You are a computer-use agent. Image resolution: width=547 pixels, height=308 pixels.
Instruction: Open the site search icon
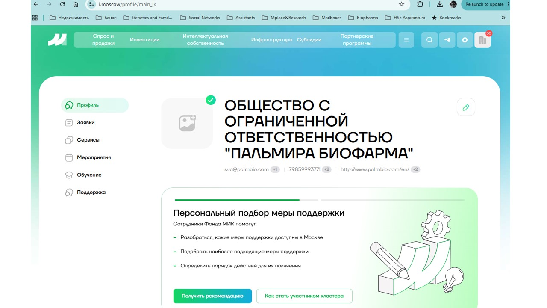click(429, 40)
